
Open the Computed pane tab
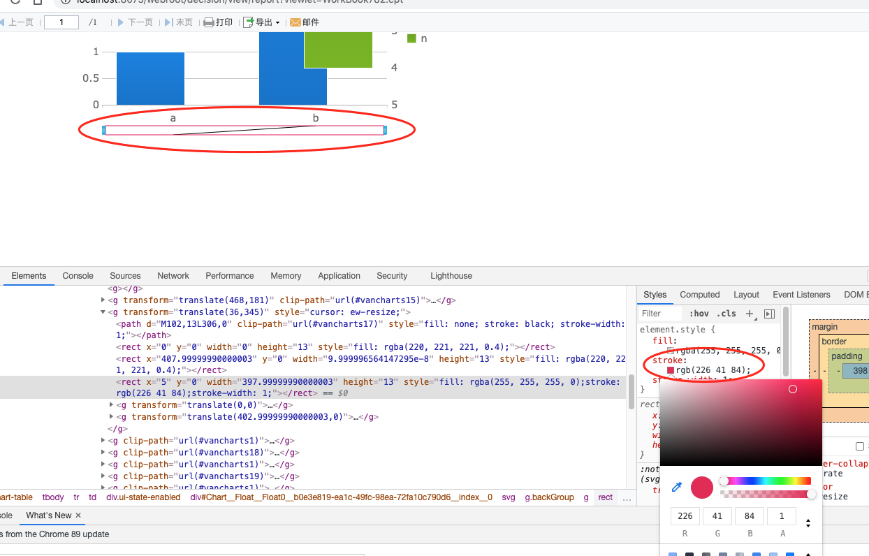coord(700,295)
